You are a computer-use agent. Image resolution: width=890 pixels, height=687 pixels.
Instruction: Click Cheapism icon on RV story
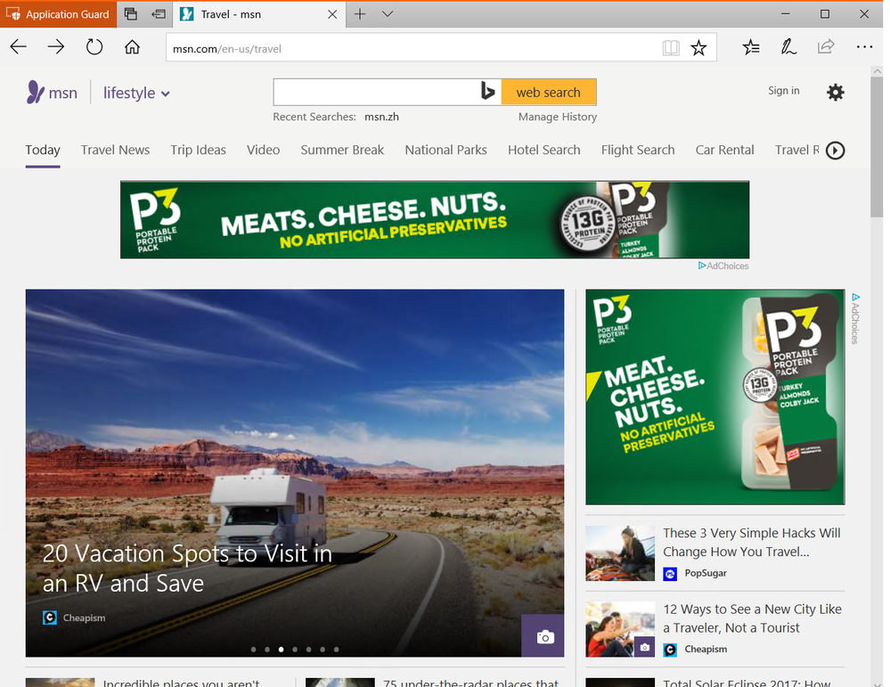tap(50, 617)
